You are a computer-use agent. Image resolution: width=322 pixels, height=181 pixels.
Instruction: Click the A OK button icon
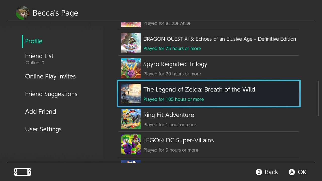(292, 172)
